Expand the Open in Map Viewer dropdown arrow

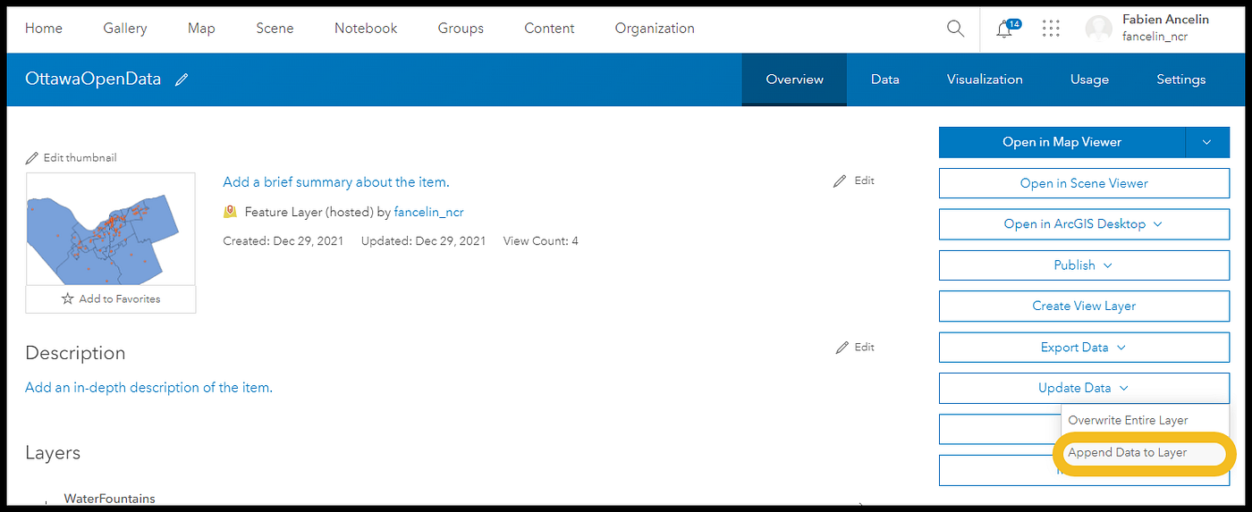tap(1207, 142)
